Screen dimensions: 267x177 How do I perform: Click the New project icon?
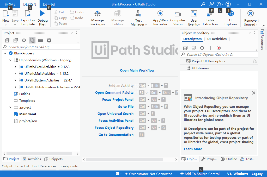pyautogui.click(x=5, y=14)
